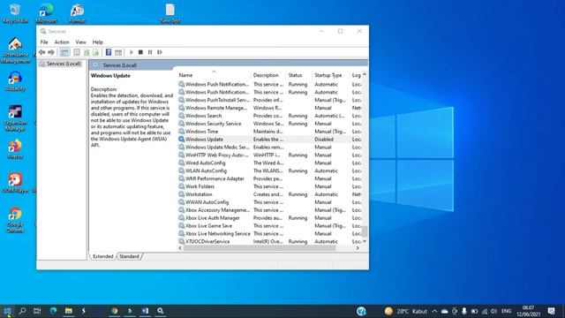
Task: Sort by the Startup Type column header
Action: point(331,75)
